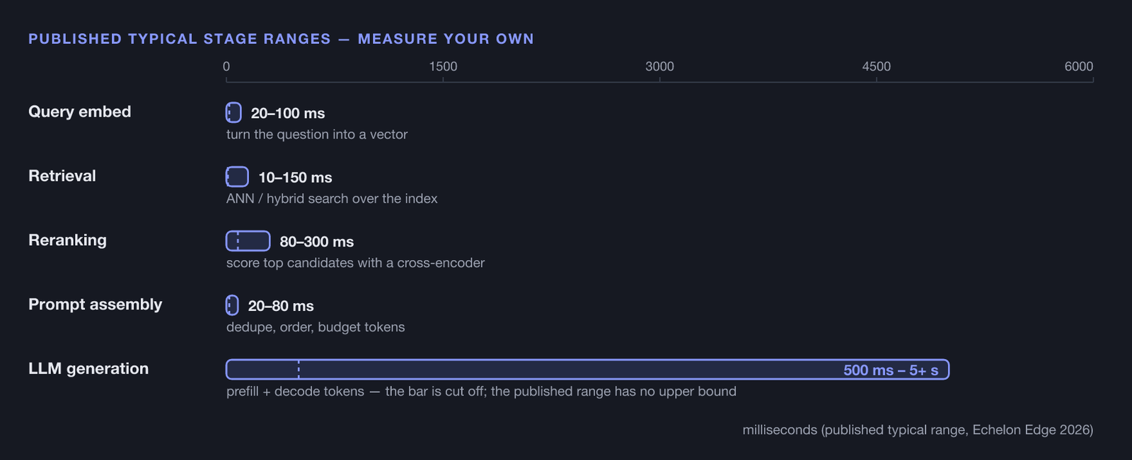Click the Reranking range bar
This screenshot has height=460, width=1132.
248,241
